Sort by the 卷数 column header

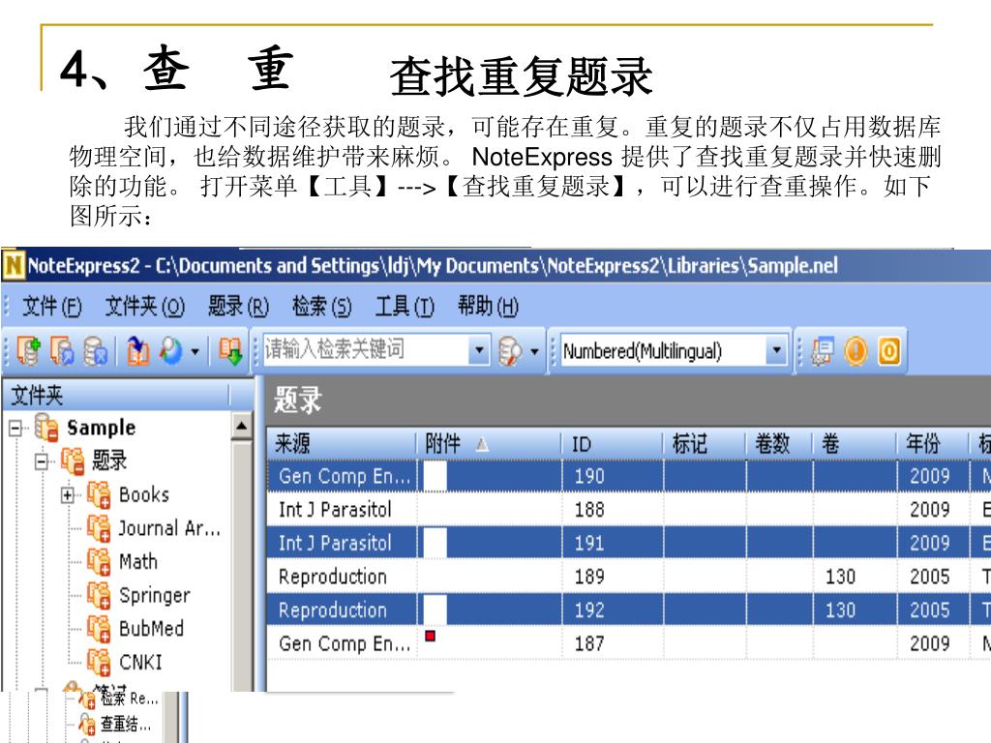[x=779, y=443]
